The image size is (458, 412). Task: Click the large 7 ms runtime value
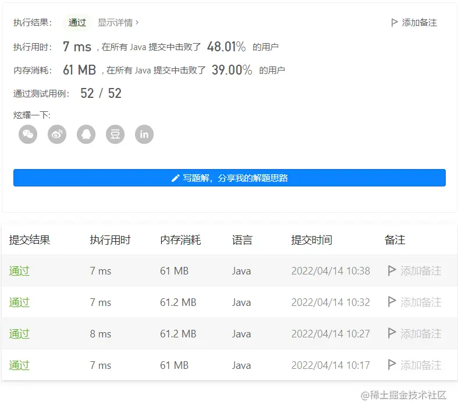coord(77,47)
